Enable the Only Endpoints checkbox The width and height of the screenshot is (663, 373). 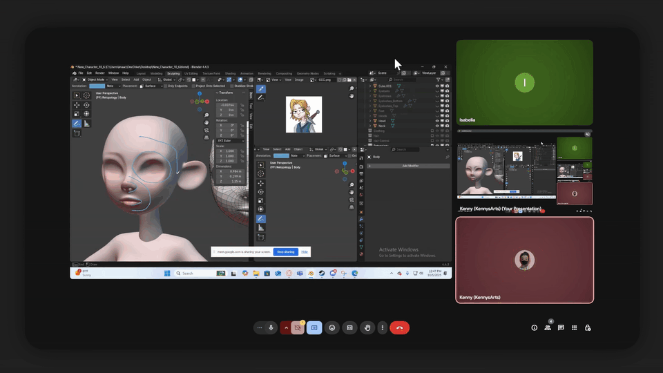(x=165, y=86)
